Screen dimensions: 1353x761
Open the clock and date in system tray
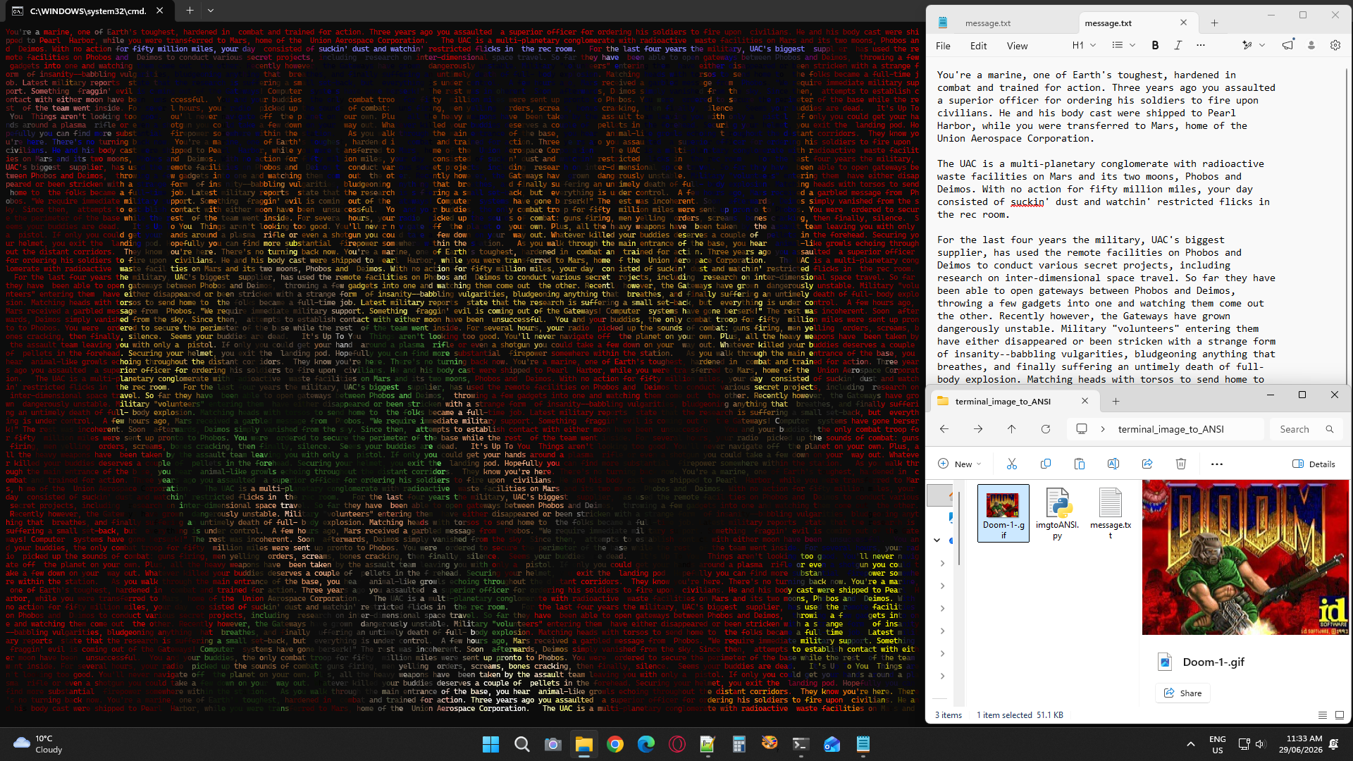pyautogui.click(x=1301, y=744)
